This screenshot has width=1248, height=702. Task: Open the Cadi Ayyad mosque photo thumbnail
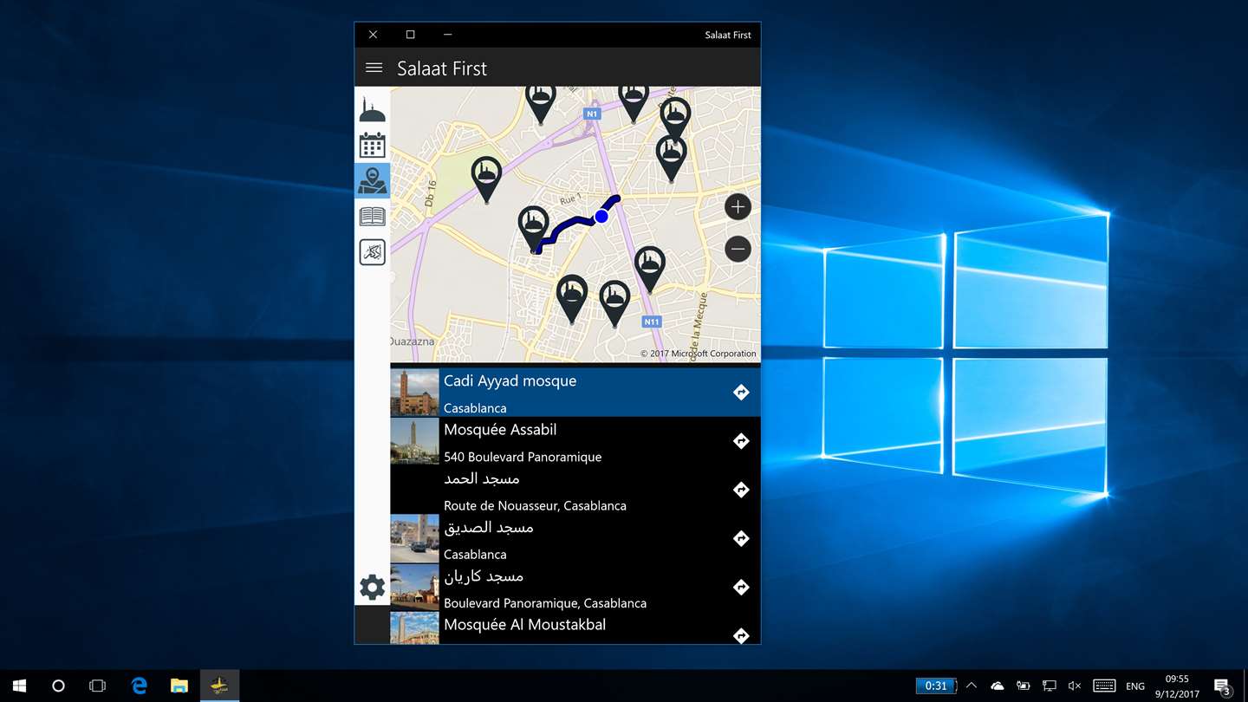tap(414, 393)
